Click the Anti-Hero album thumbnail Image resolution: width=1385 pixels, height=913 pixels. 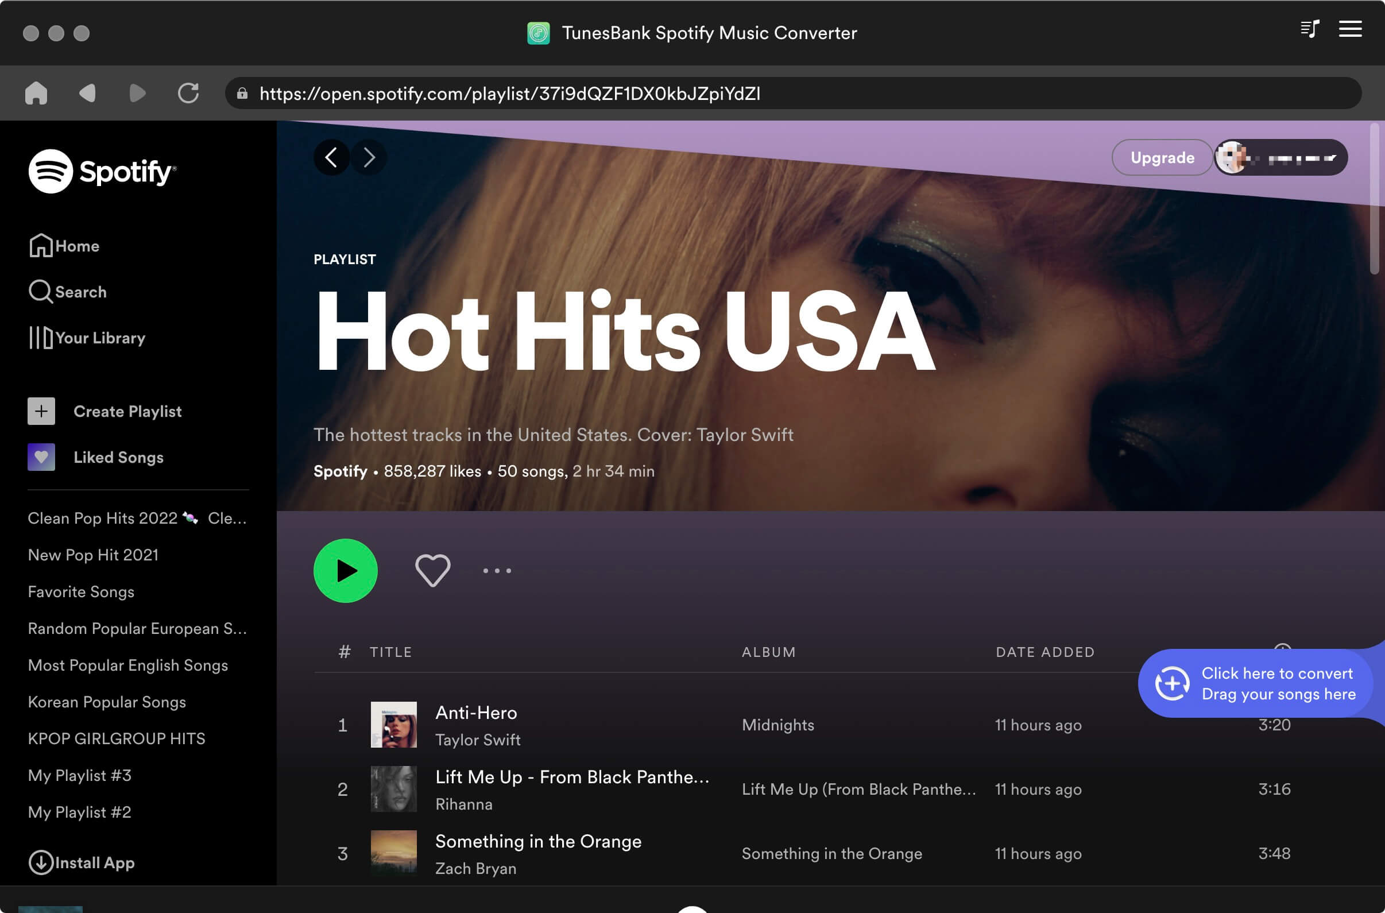tap(393, 724)
